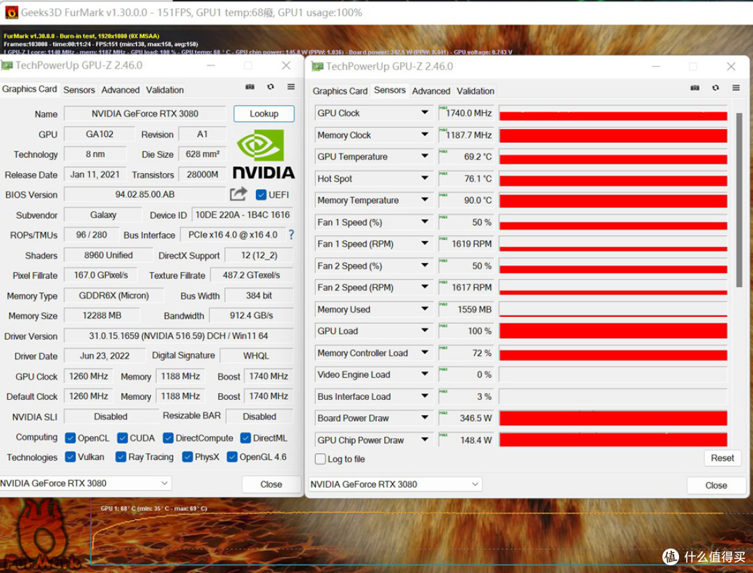Enable the Log to file checkbox

coord(320,459)
